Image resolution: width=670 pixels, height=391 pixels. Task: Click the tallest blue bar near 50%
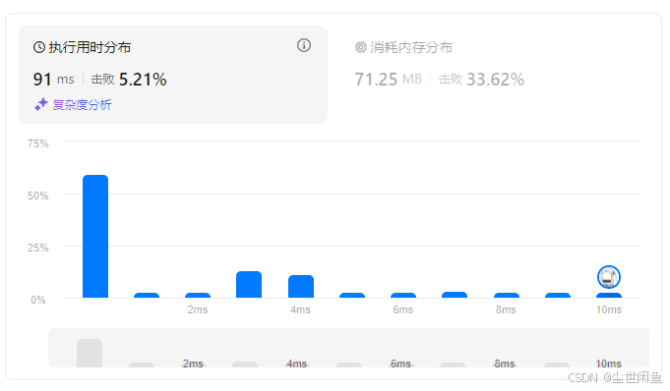click(95, 236)
